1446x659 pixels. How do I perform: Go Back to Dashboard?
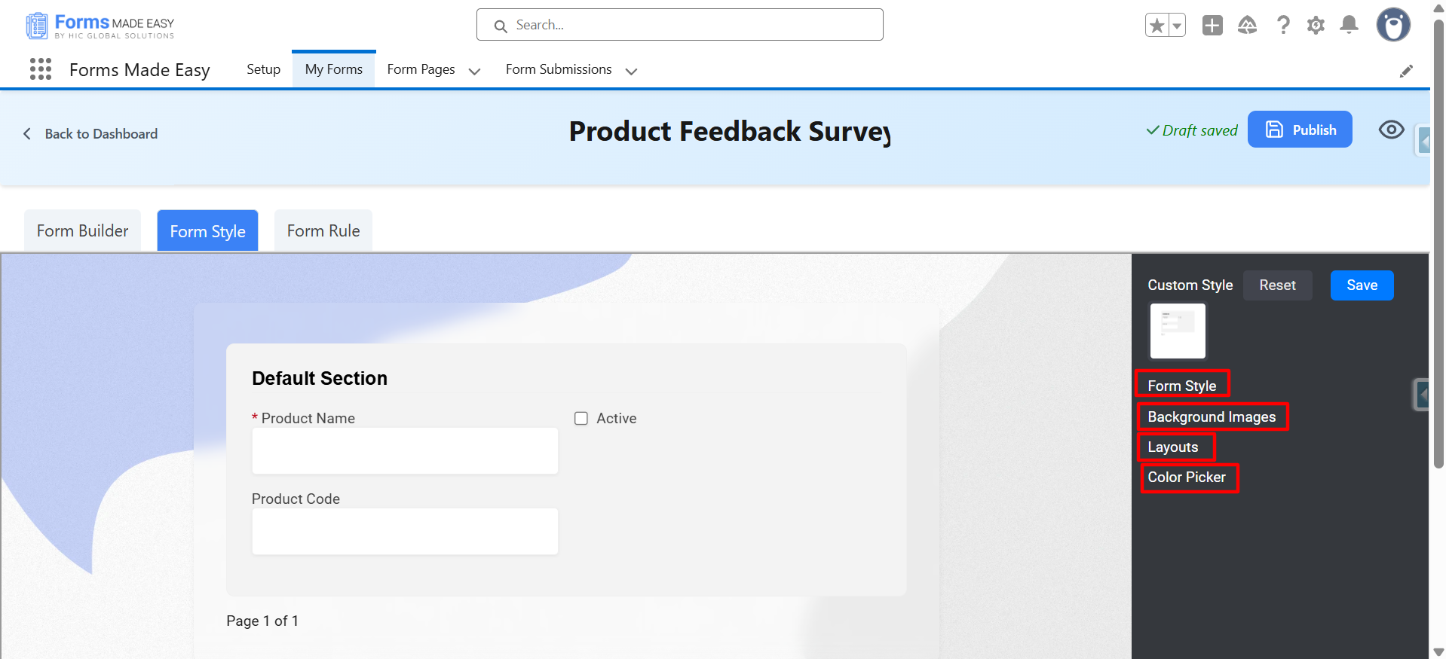pos(91,134)
